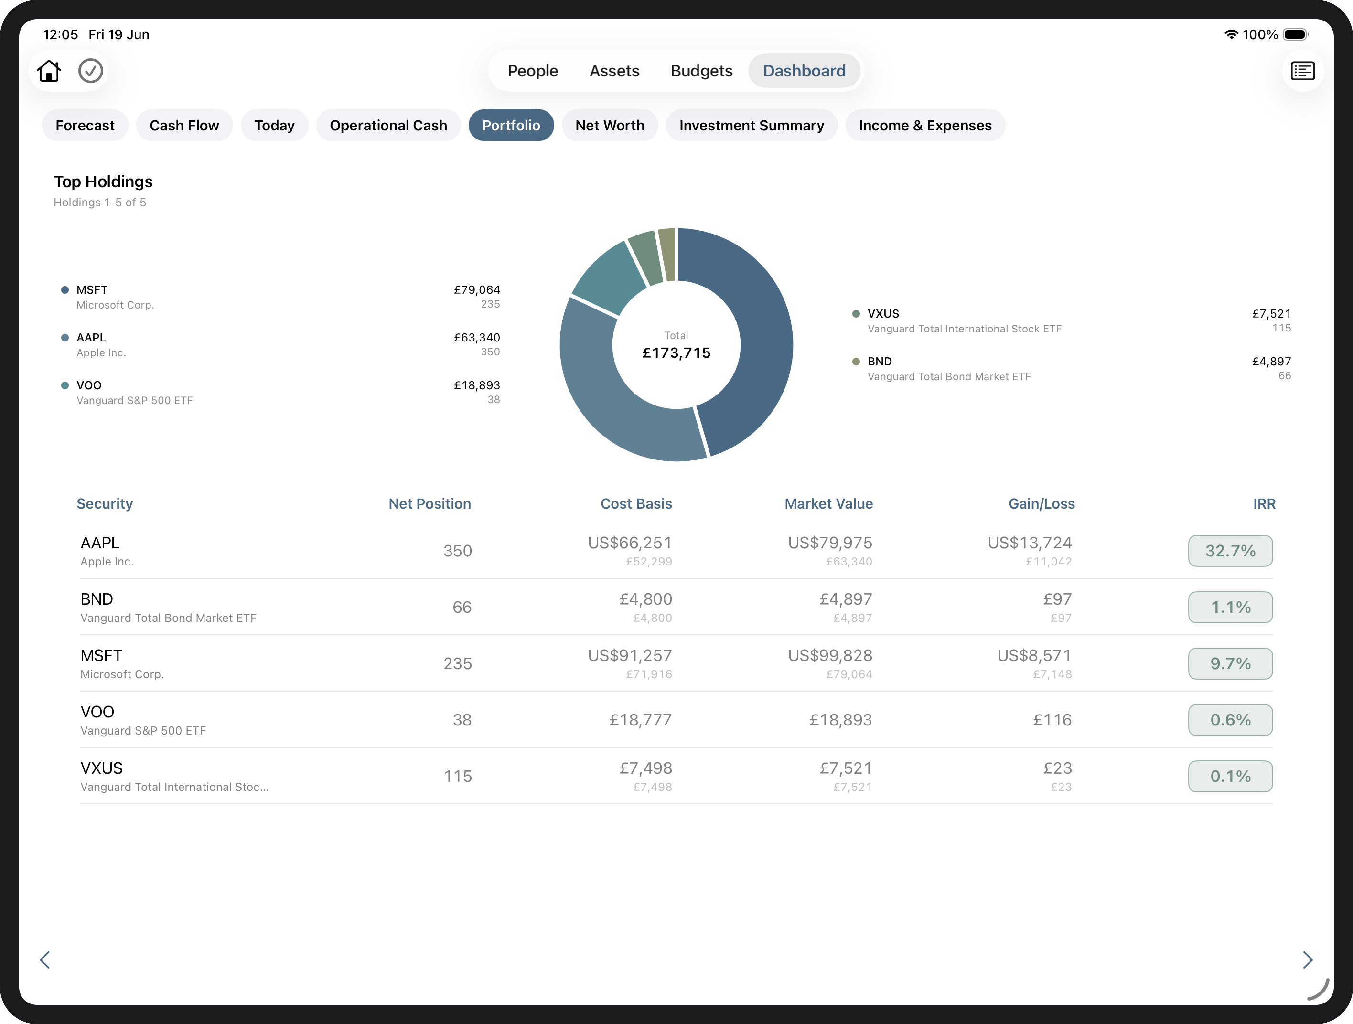Click the MSFT legend entry
Viewport: 1353px width, 1024px height.
[280, 297]
